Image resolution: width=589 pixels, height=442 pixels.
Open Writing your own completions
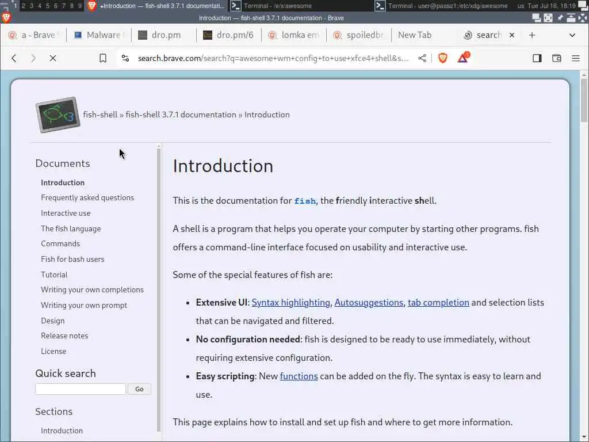92,290
